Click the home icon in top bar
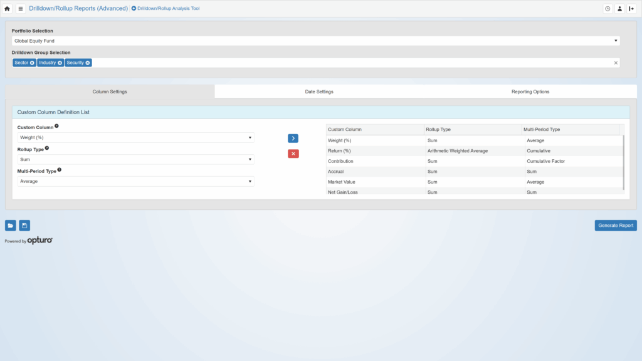The image size is (642, 361). coord(8,9)
